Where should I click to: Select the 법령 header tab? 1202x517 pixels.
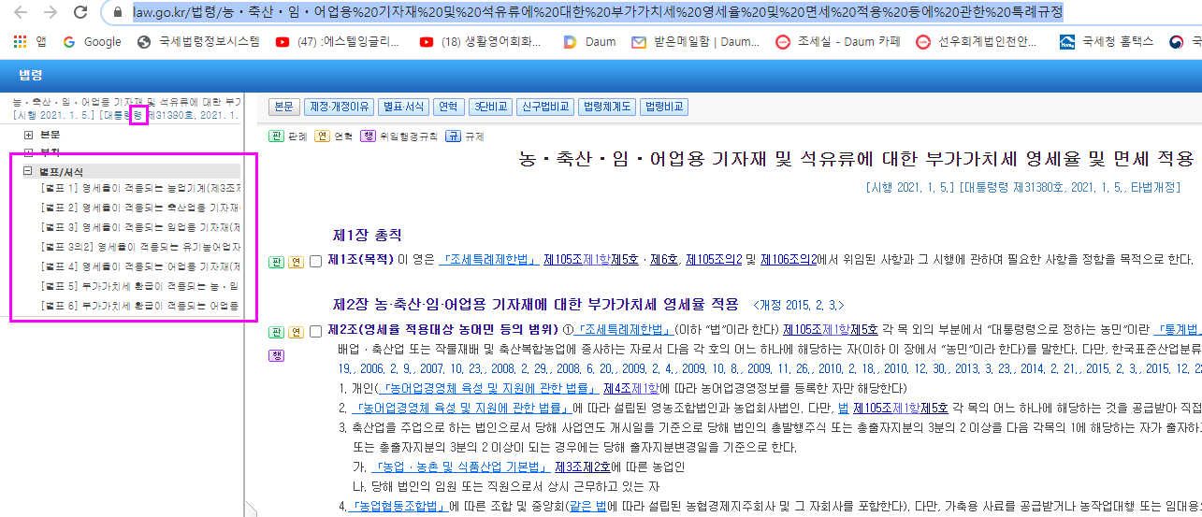coord(31,75)
